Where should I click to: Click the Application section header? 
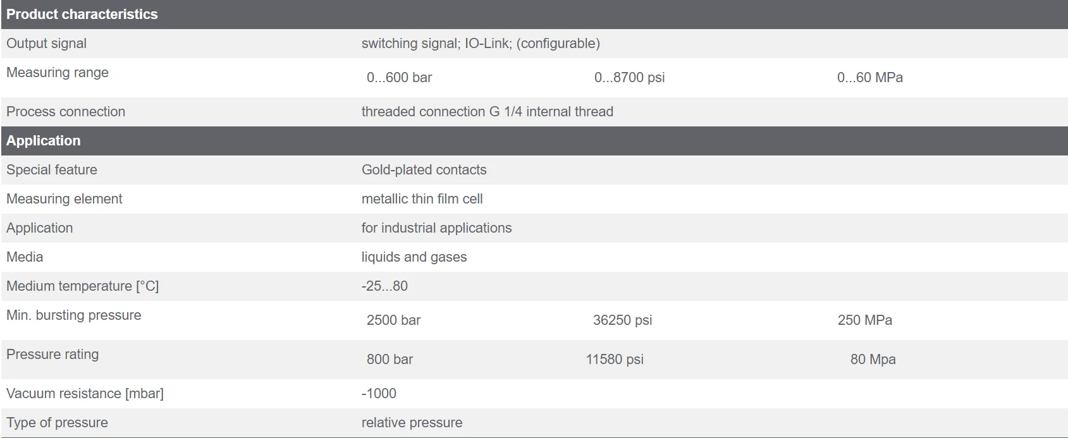pos(44,141)
